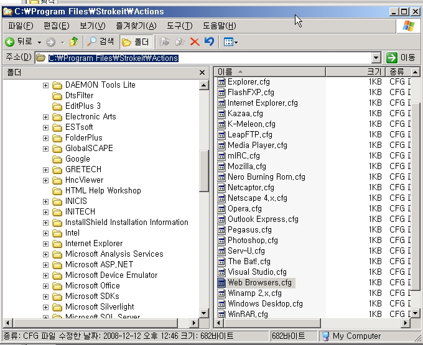
Task: Expand the Microsoft Office folder node
Action: [x=45, y=286]
